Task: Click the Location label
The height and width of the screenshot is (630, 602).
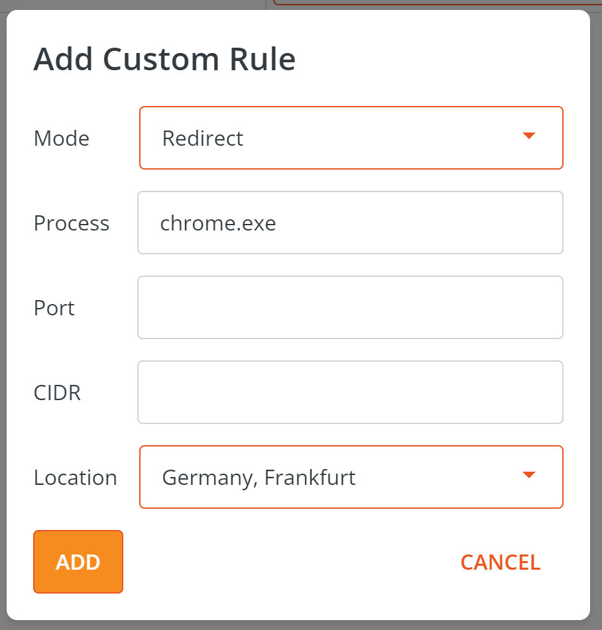Action: pos(75,477)
